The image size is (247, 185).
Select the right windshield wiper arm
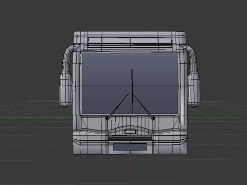point(144,107)
